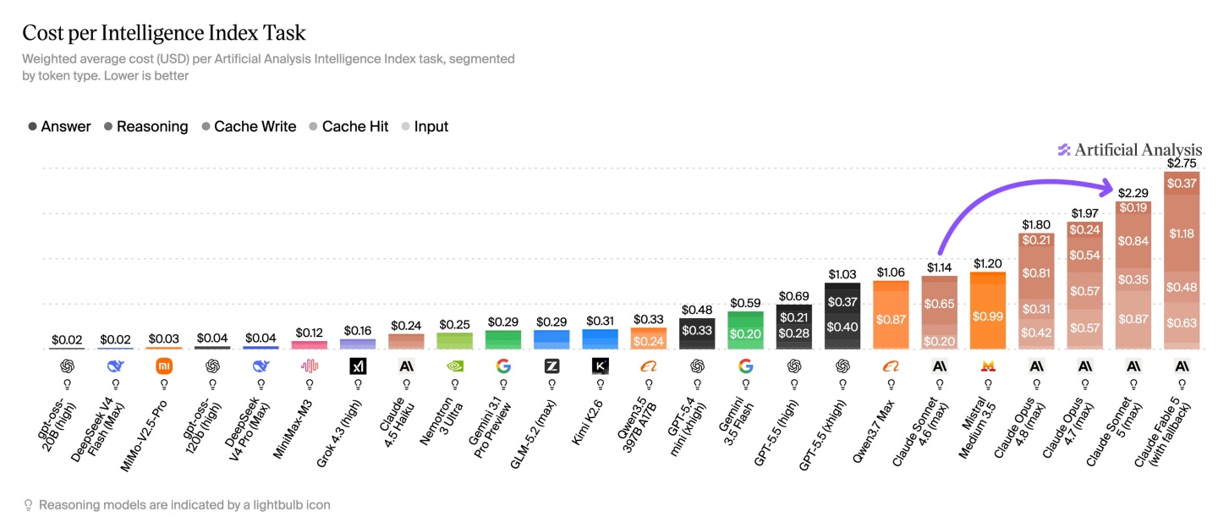Click the NVIDIA logo for Nemotron 3 Ultra

click(x=455, y=366)
